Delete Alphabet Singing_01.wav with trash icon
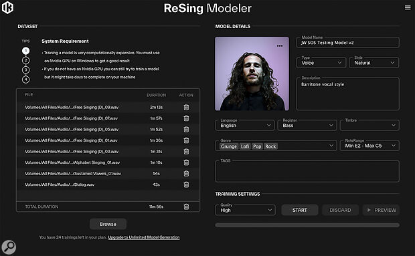This screenshot has width=415, height=256. (x=186, y=162)
